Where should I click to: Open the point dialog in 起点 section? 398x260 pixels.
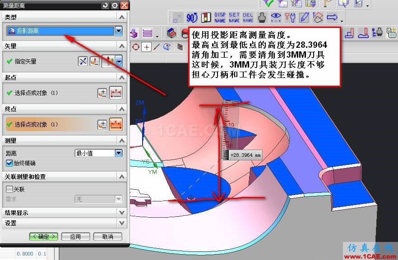[x=102, y=93]
